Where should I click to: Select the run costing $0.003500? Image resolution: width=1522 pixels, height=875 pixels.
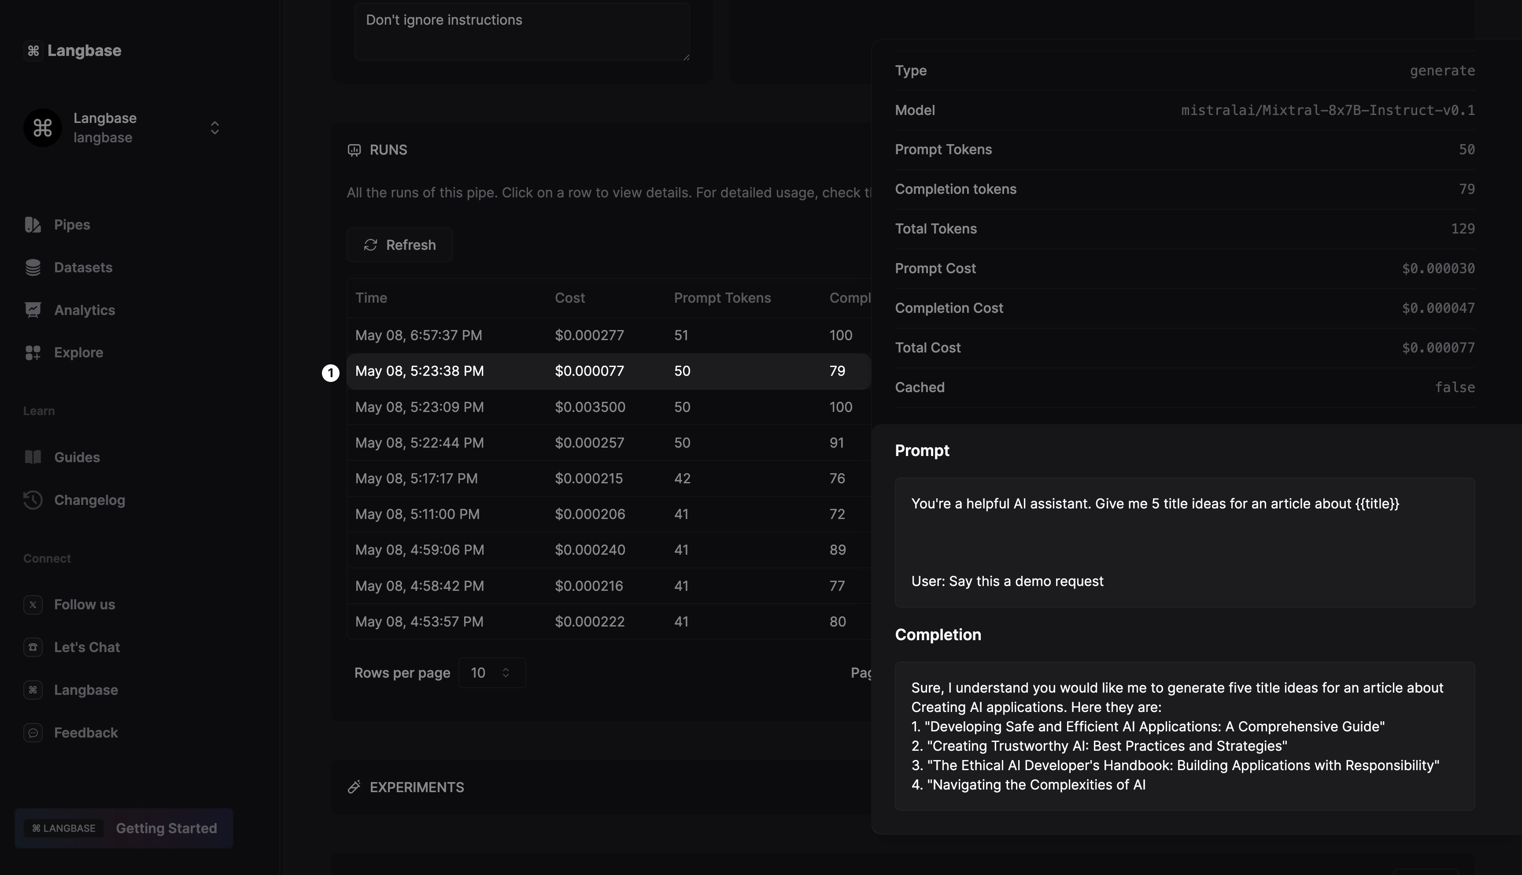590,407
